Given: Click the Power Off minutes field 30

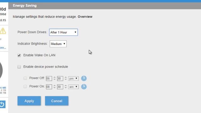Looking at the screenshot, I should tap(60, 78).
